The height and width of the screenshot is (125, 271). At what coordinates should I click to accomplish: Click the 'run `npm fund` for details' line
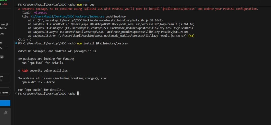(x=42, y=63)
